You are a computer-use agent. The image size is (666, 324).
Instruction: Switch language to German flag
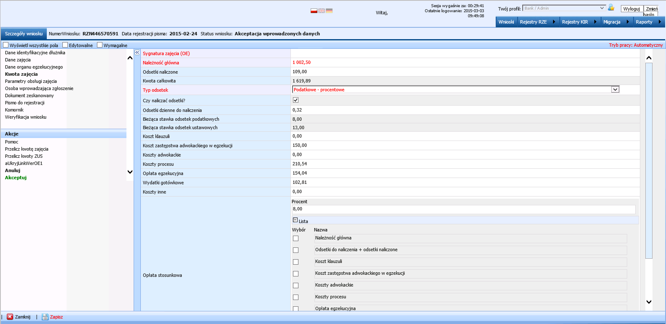[329, 11]
